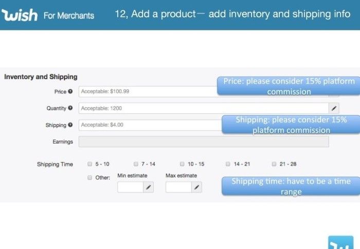Click the Quantity help question icon
This screenshot has width=360, height=249.
pos(70,108)
